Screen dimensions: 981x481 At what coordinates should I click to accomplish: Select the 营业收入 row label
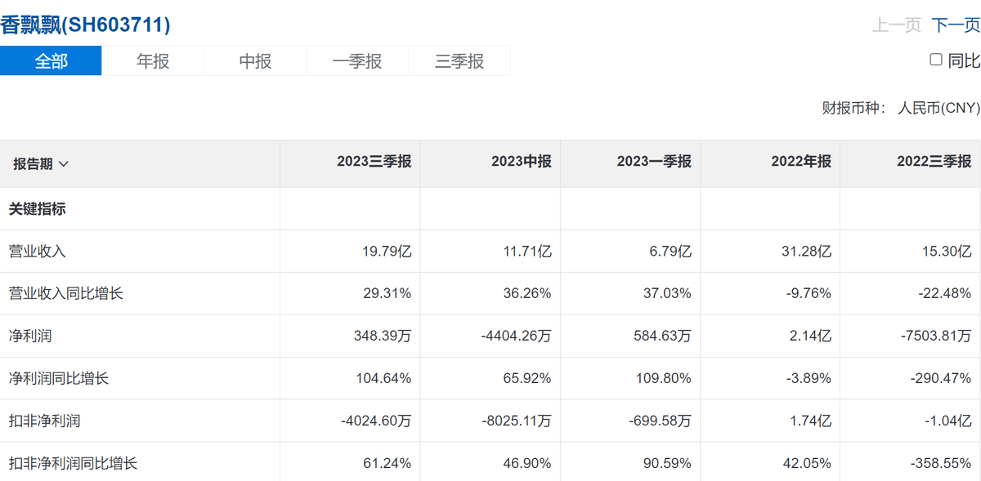click(38, 252)
